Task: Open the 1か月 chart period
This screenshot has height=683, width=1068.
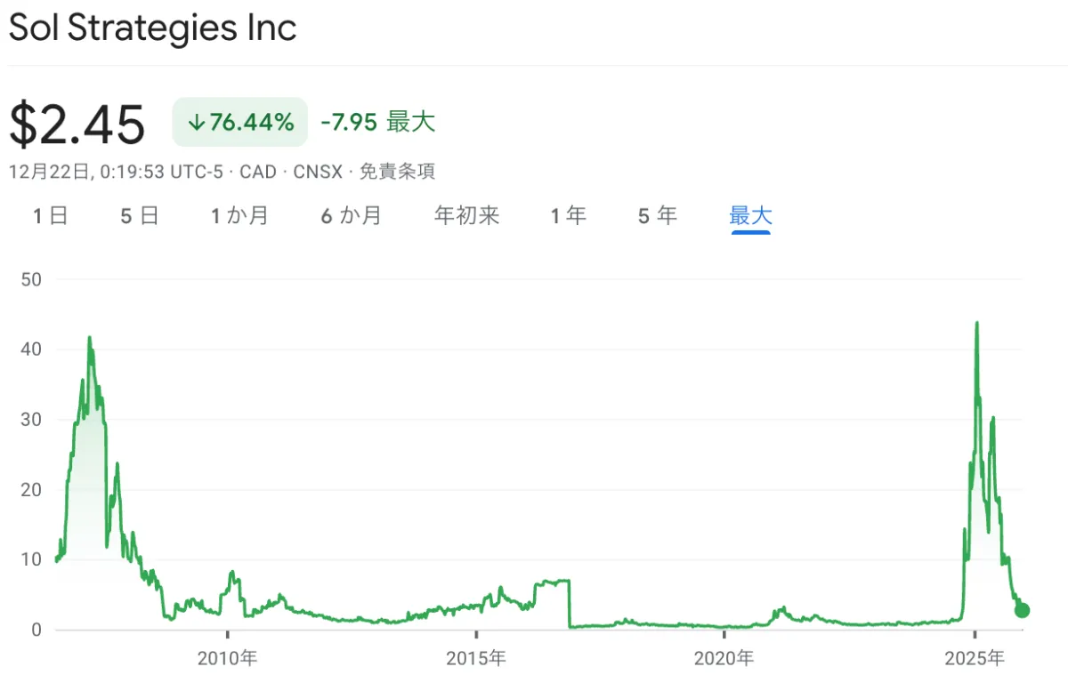Action: (x=240, y=215)
